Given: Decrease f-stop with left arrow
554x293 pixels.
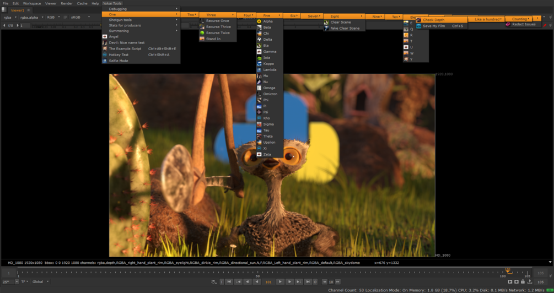Looking at the screenshot, I should (x=4, y=25).
